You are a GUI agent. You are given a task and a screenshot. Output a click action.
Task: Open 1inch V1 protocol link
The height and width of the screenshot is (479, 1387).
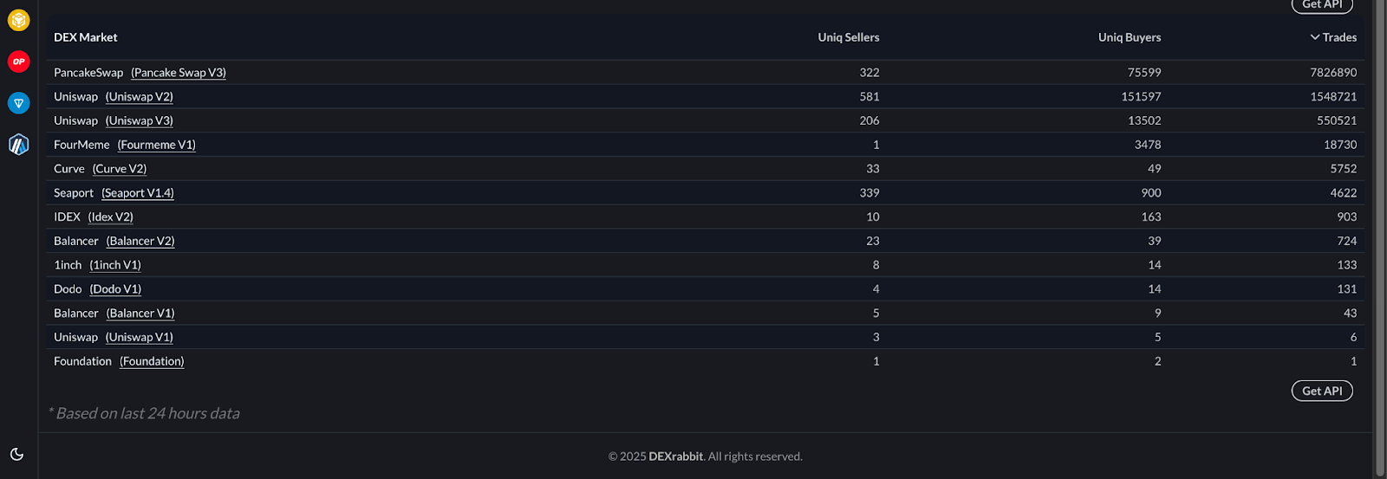[x=115, y=265]
